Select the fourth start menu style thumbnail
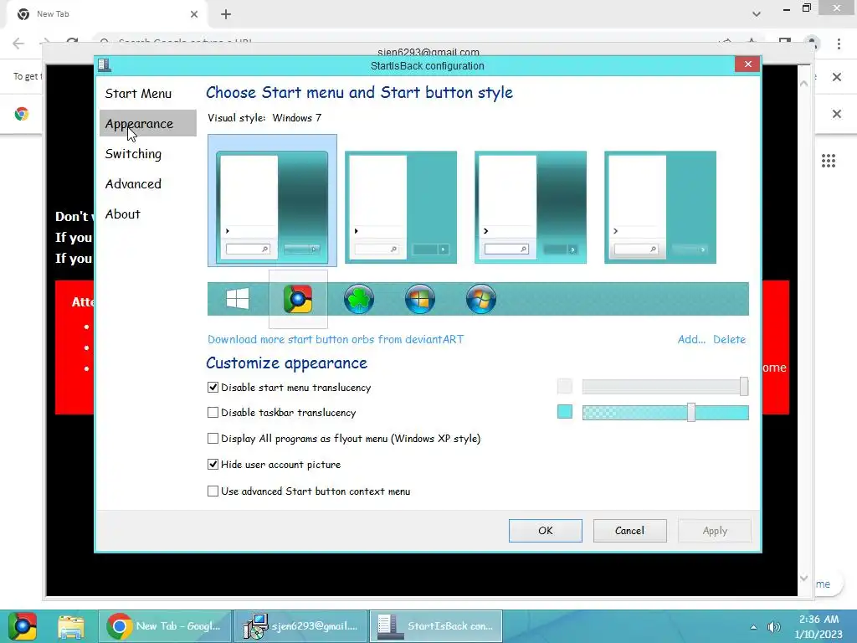 point(660,208)
